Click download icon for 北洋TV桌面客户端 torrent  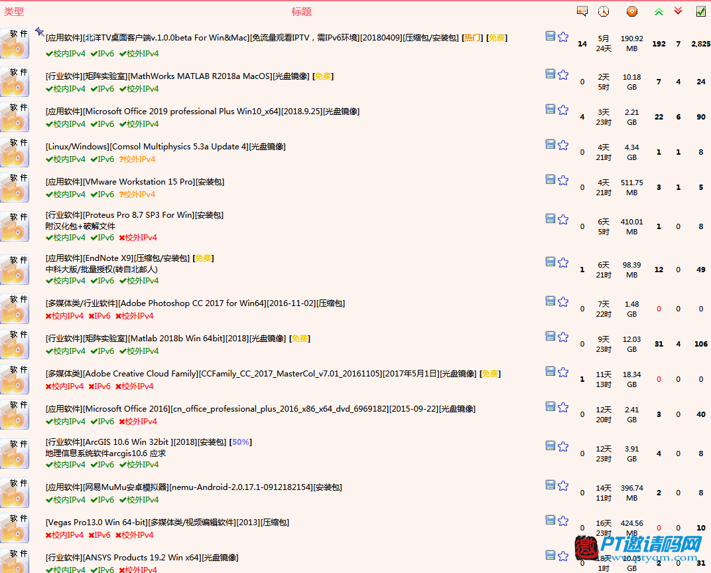pos(550,37)
